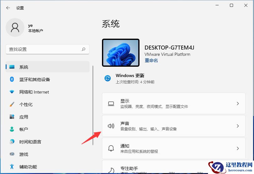This screenshot has width=254, height=174.
Task: Open 时间和语言 settings
Action: coord(48,142)
